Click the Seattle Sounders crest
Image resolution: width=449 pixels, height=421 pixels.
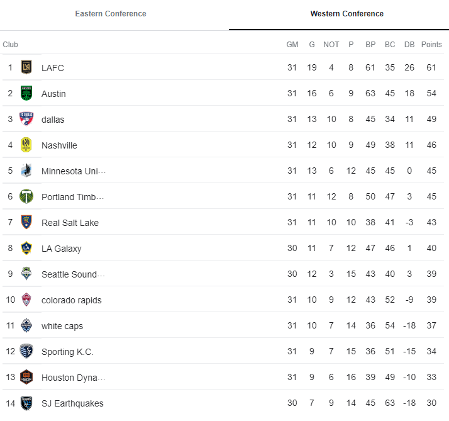[26, 274]
